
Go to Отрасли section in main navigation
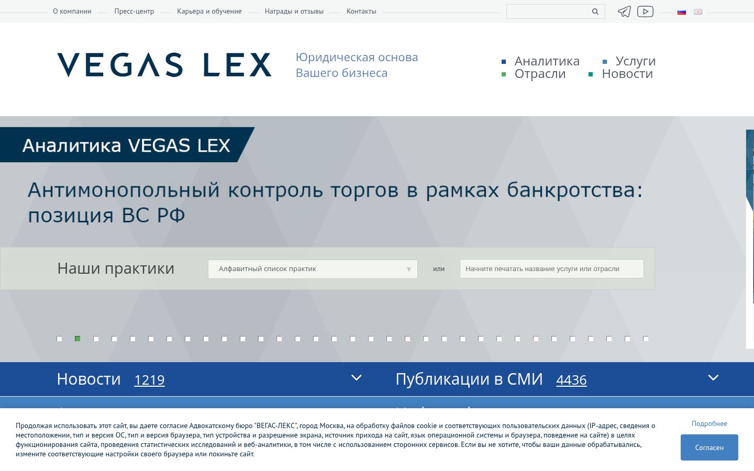540,74
